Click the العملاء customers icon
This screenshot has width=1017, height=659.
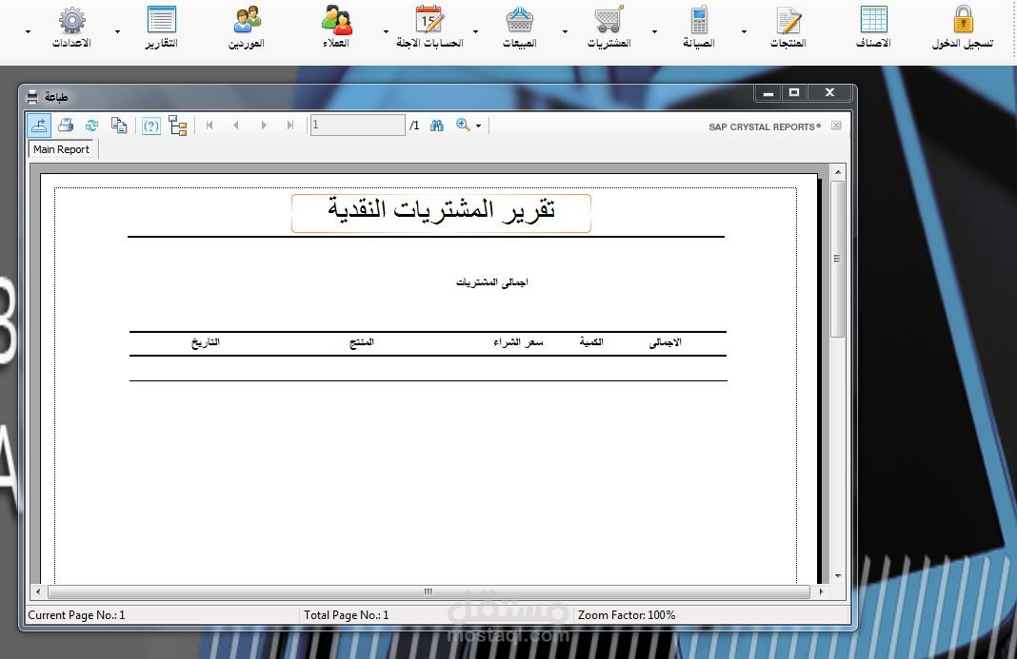(x=337, y=19)
